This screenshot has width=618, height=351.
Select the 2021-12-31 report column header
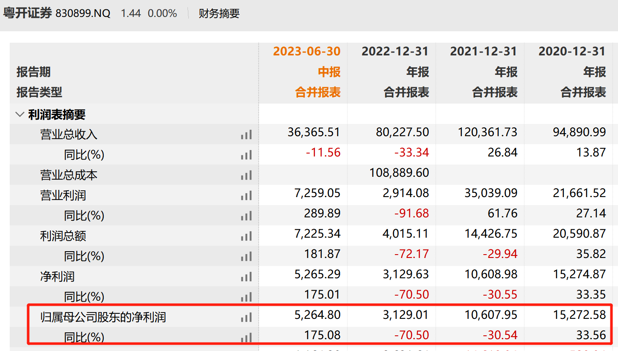click(x=484, y=51)
